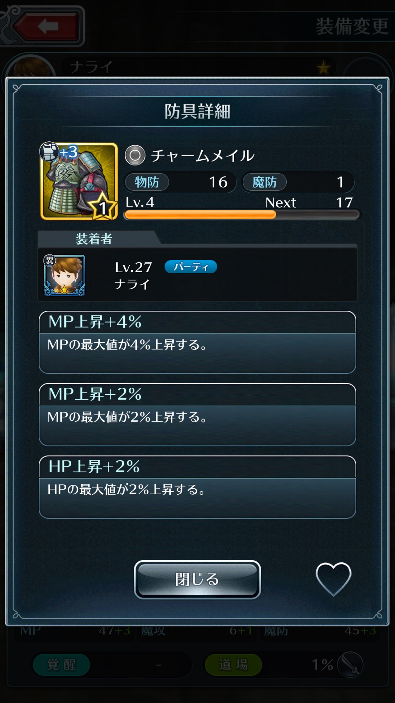Tap the red back arrow button
This screenshot has height=703, width=395.
click(48, 26)
